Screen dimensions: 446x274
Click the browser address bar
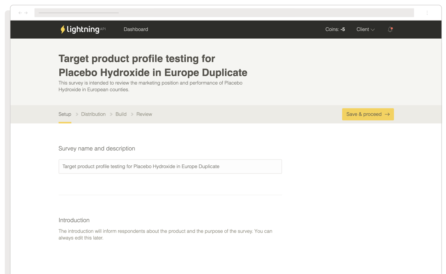coord(224,13)
